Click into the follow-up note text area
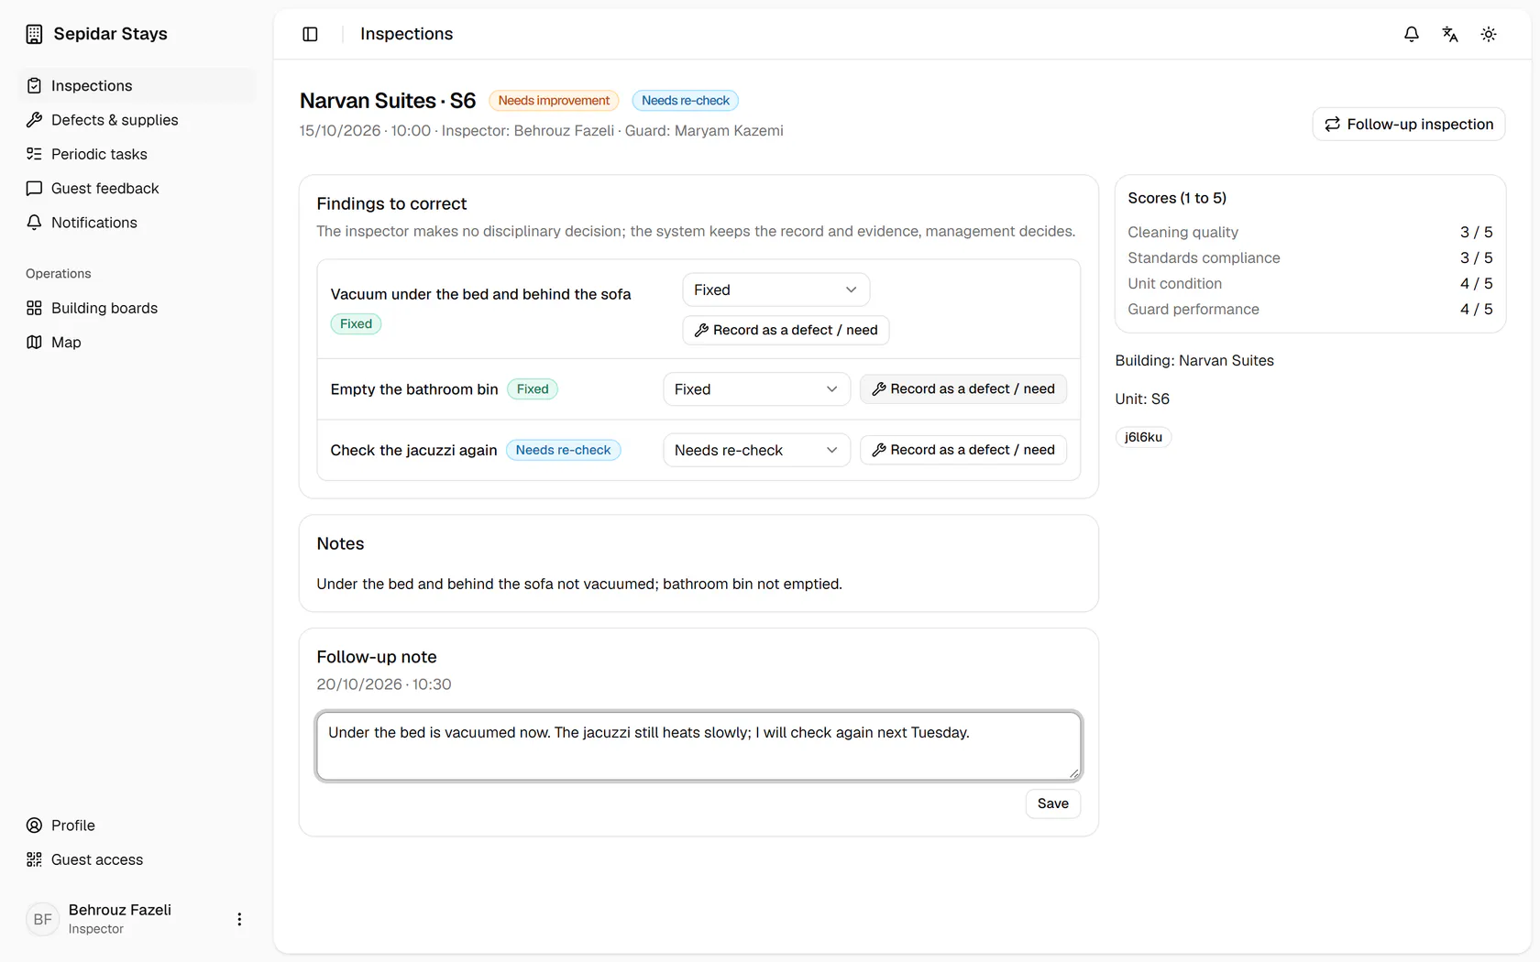This screenshot has height=962, width=1540. [x=698, y=747]
